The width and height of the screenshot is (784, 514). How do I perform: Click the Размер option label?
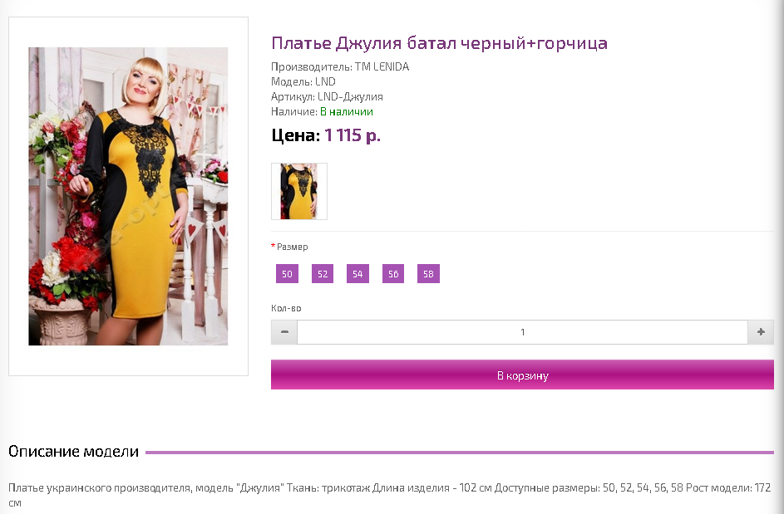292,247
